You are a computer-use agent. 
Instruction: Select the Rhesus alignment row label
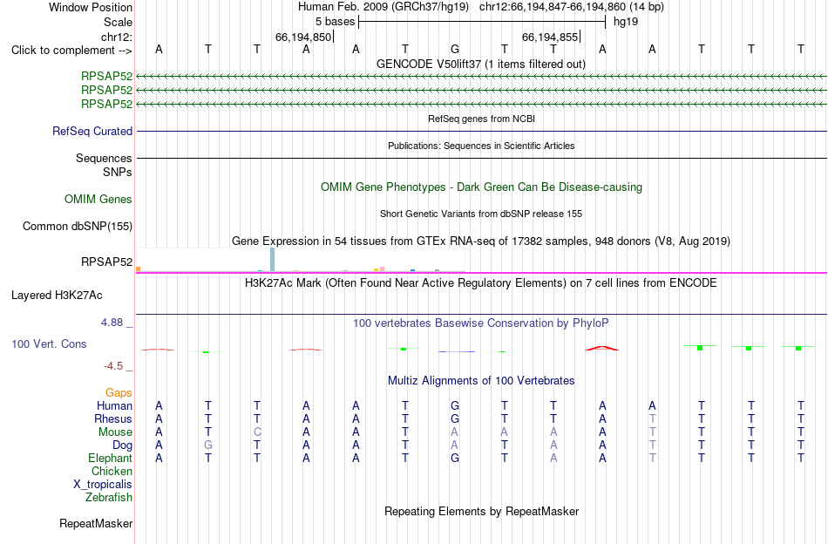(x=113, y=418)
